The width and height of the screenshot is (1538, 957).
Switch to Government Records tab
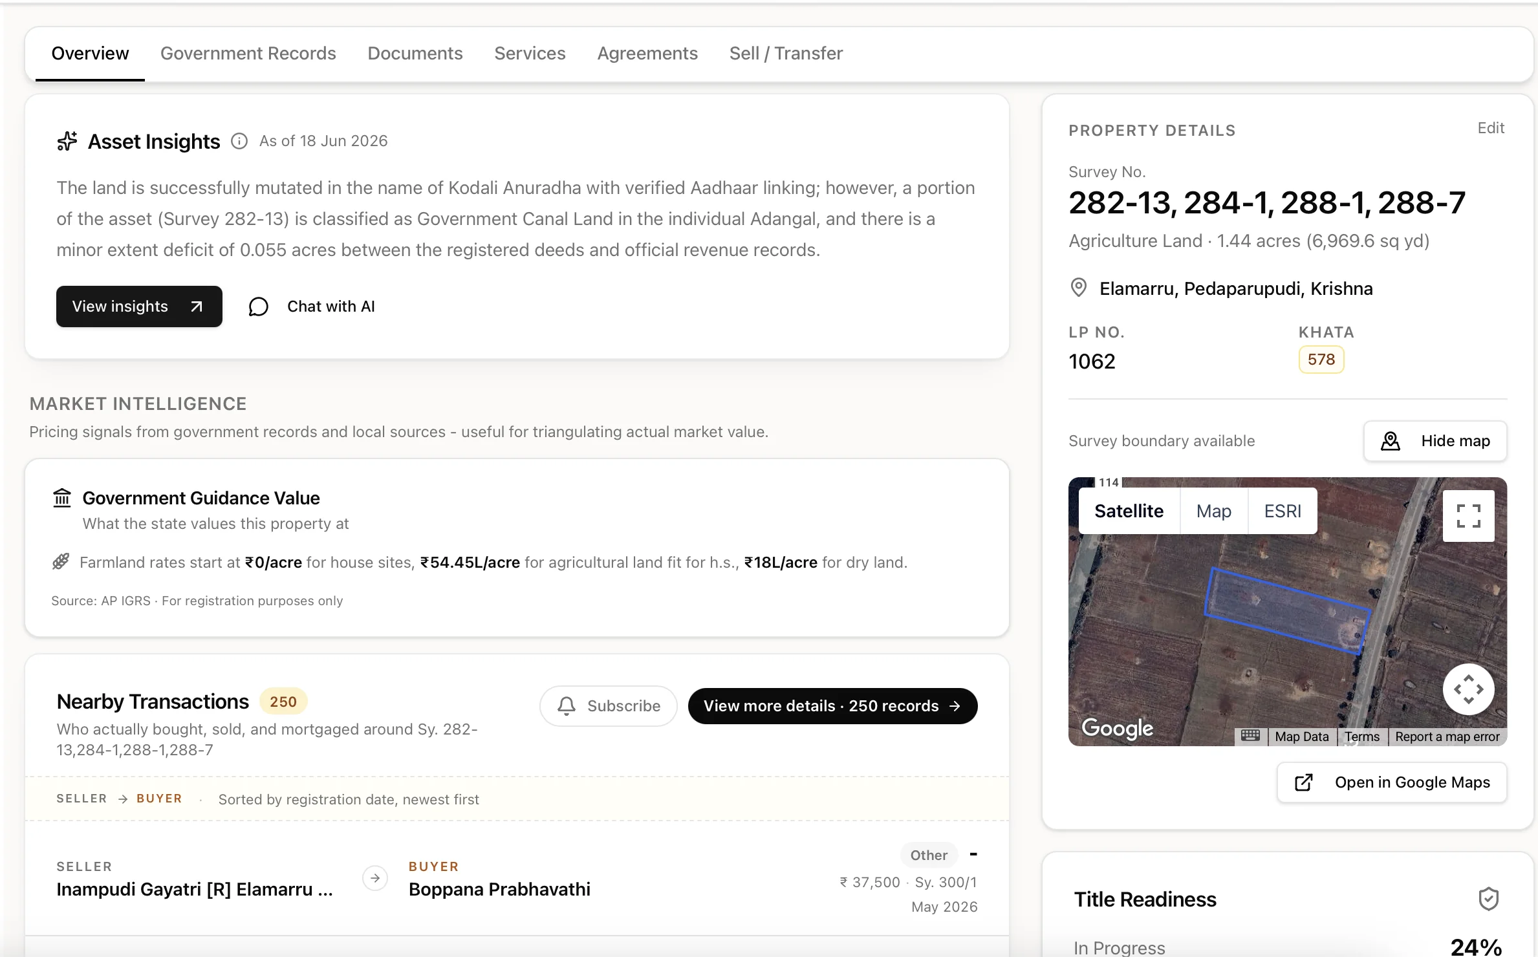point(248,53)
